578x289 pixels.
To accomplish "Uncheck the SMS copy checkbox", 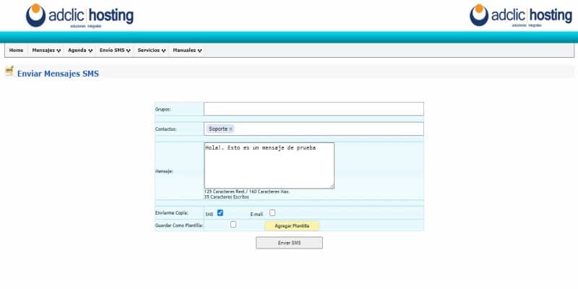I will click(x=220, y=213).
